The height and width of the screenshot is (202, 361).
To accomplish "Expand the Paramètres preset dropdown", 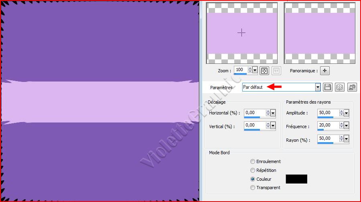I will (318, 87).
